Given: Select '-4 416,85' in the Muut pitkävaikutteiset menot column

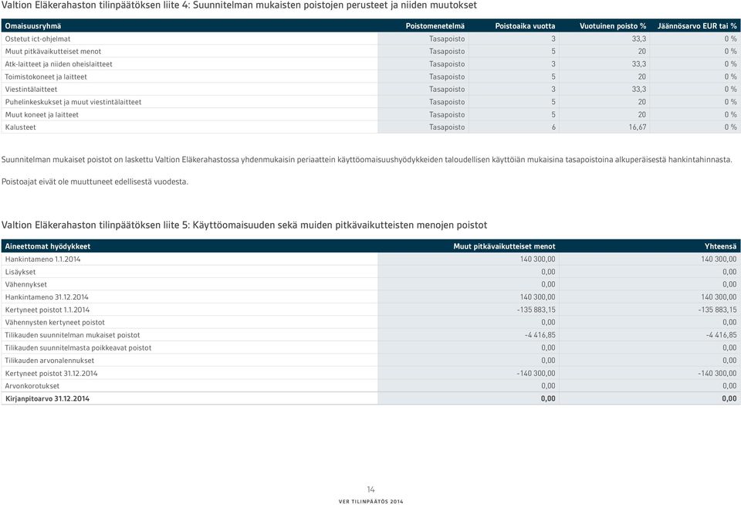Looking at the screenshot, I should (x=540, y=335).
